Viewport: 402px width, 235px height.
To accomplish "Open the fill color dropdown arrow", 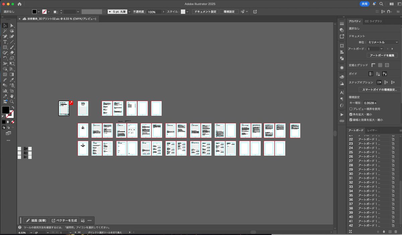I will click(39, 12).
